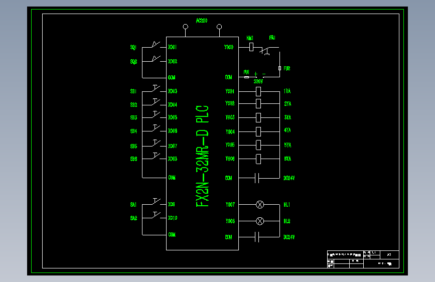Image resolution: width=435 pixels, height=282 pixels.
Task: Select the 1YA coil rectangle on Y001 line
Action: (258, 91)
